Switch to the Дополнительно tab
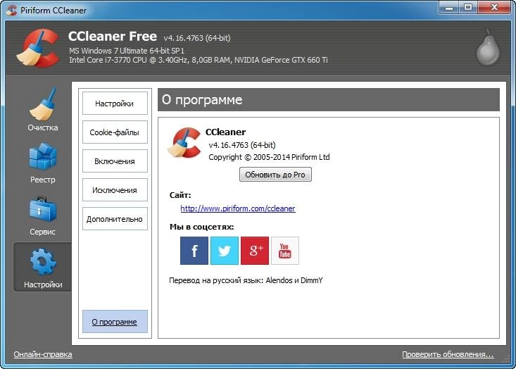This screenshot has width=516, height=369. click(115, 219)
